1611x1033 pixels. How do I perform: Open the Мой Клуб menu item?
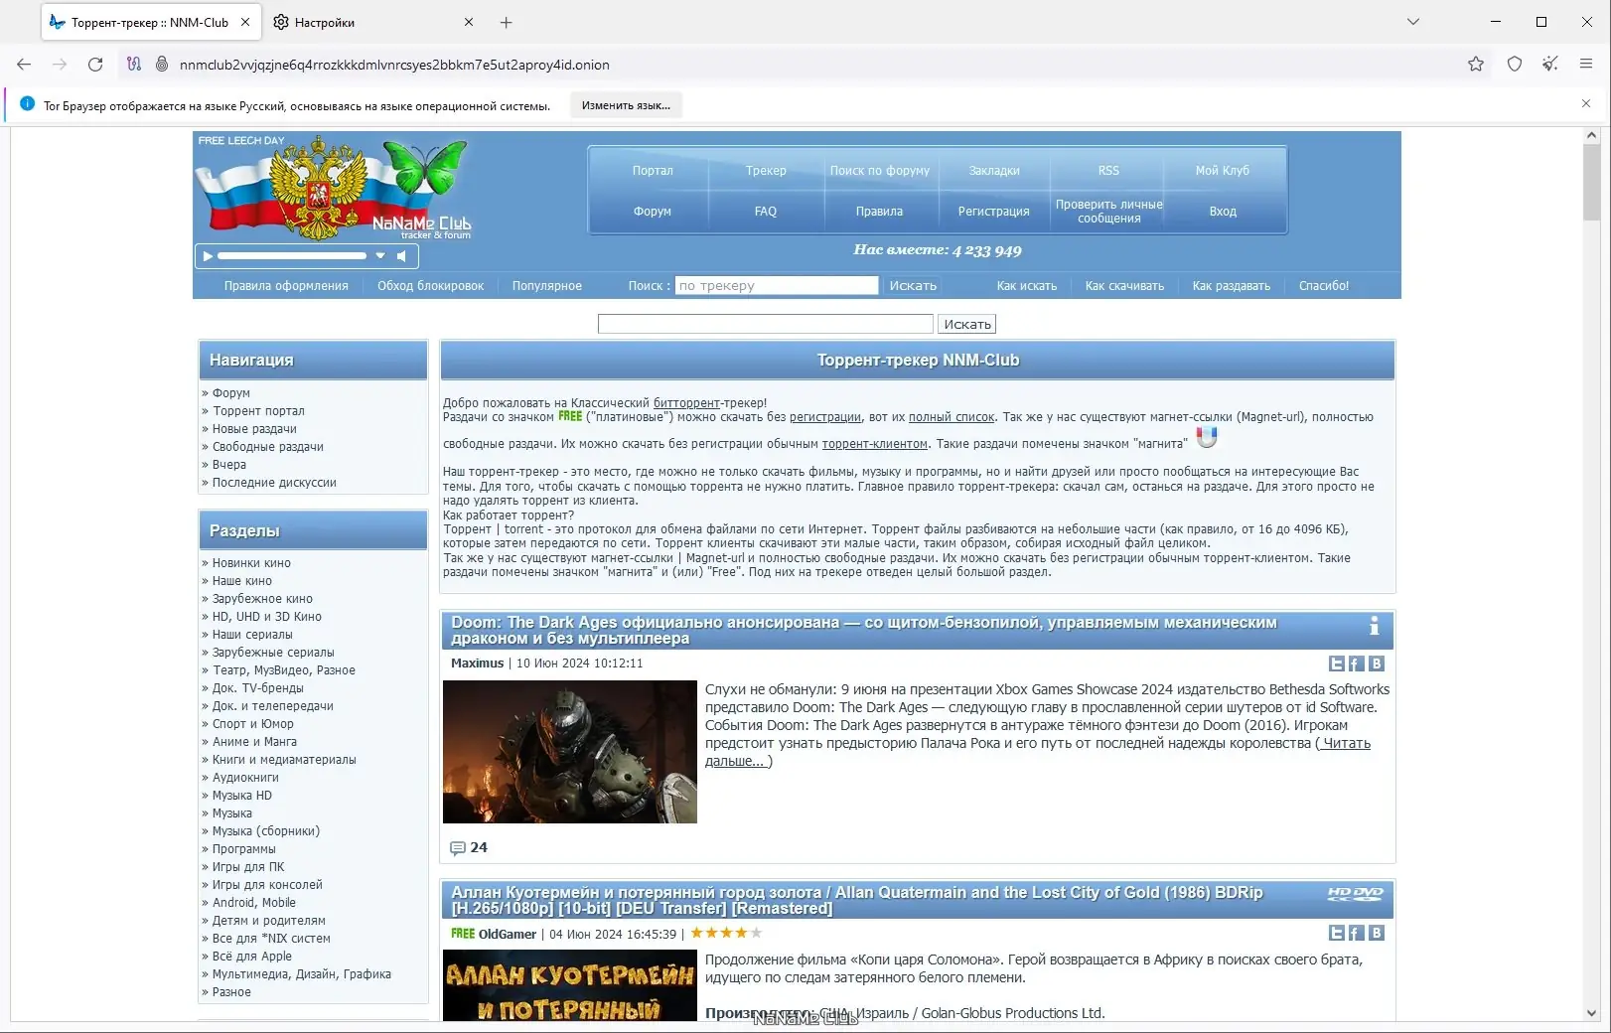pyautogui.click(x=1223, y=171)
